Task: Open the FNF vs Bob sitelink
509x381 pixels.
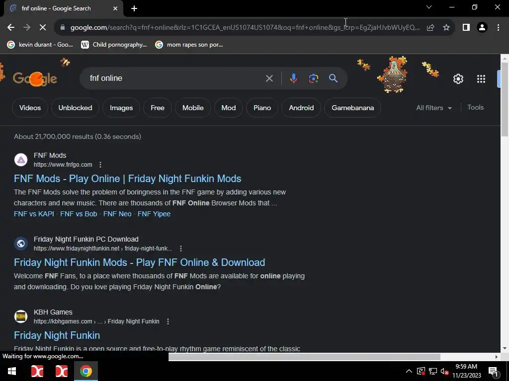Action: (x=79, y=214)
